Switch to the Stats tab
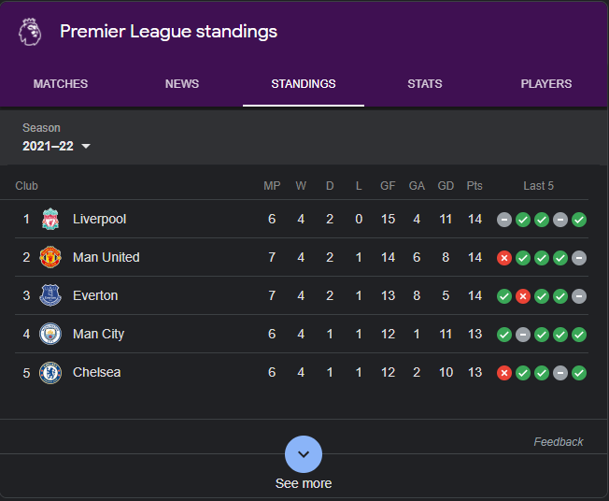The image size is (609, 501). point(424,83)
